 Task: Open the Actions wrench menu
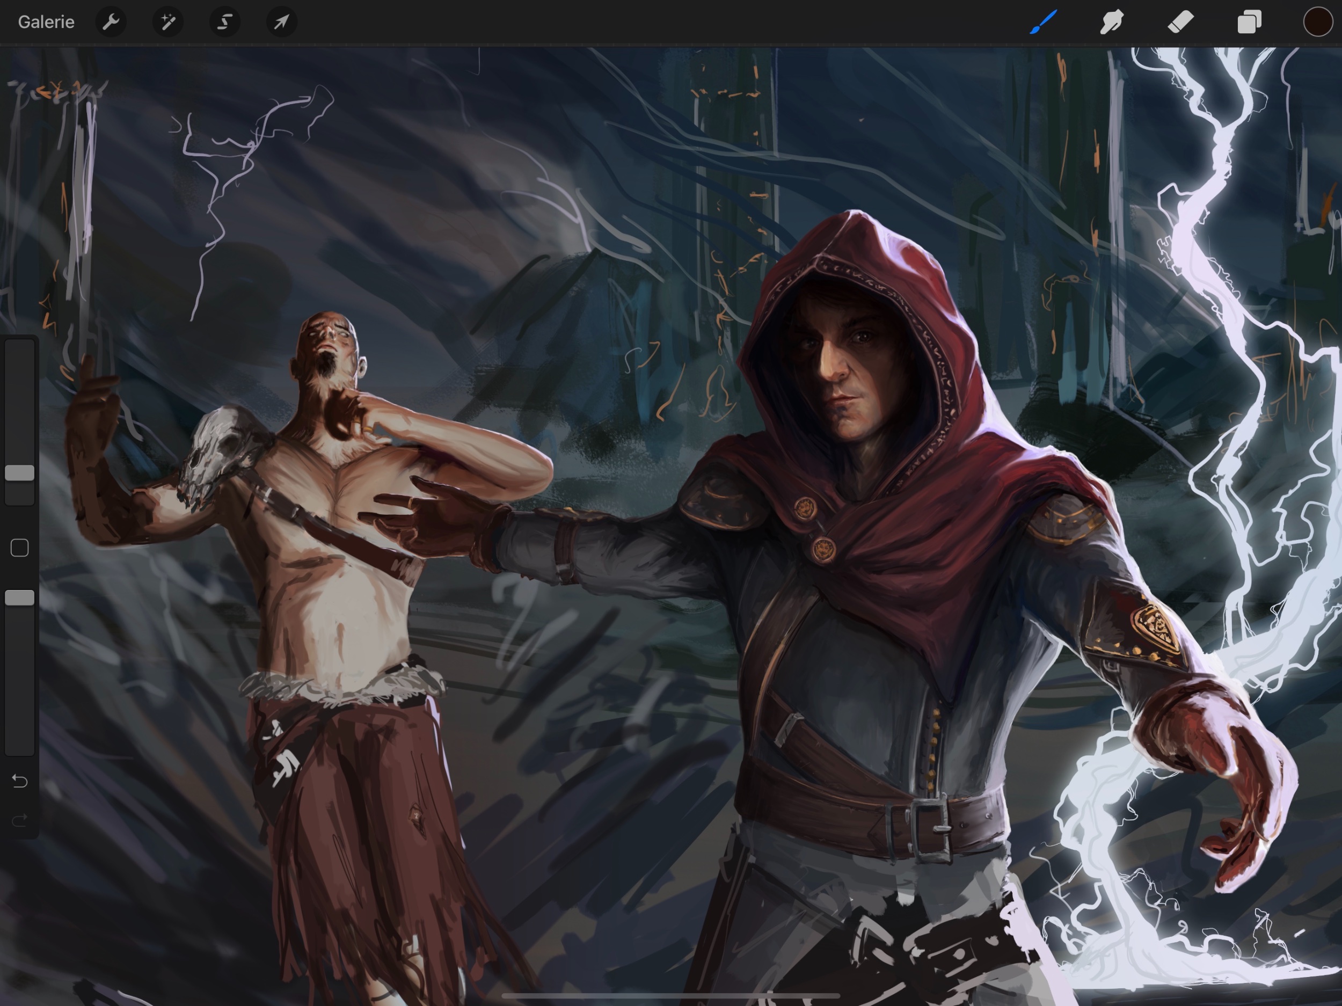[x=111, y=23]
